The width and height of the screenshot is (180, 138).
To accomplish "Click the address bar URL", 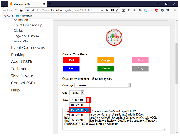I will 64,10.
